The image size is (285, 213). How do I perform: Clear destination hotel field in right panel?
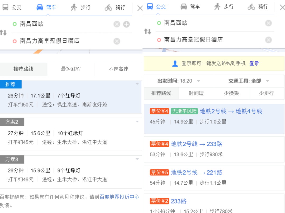tap(268, 40)
